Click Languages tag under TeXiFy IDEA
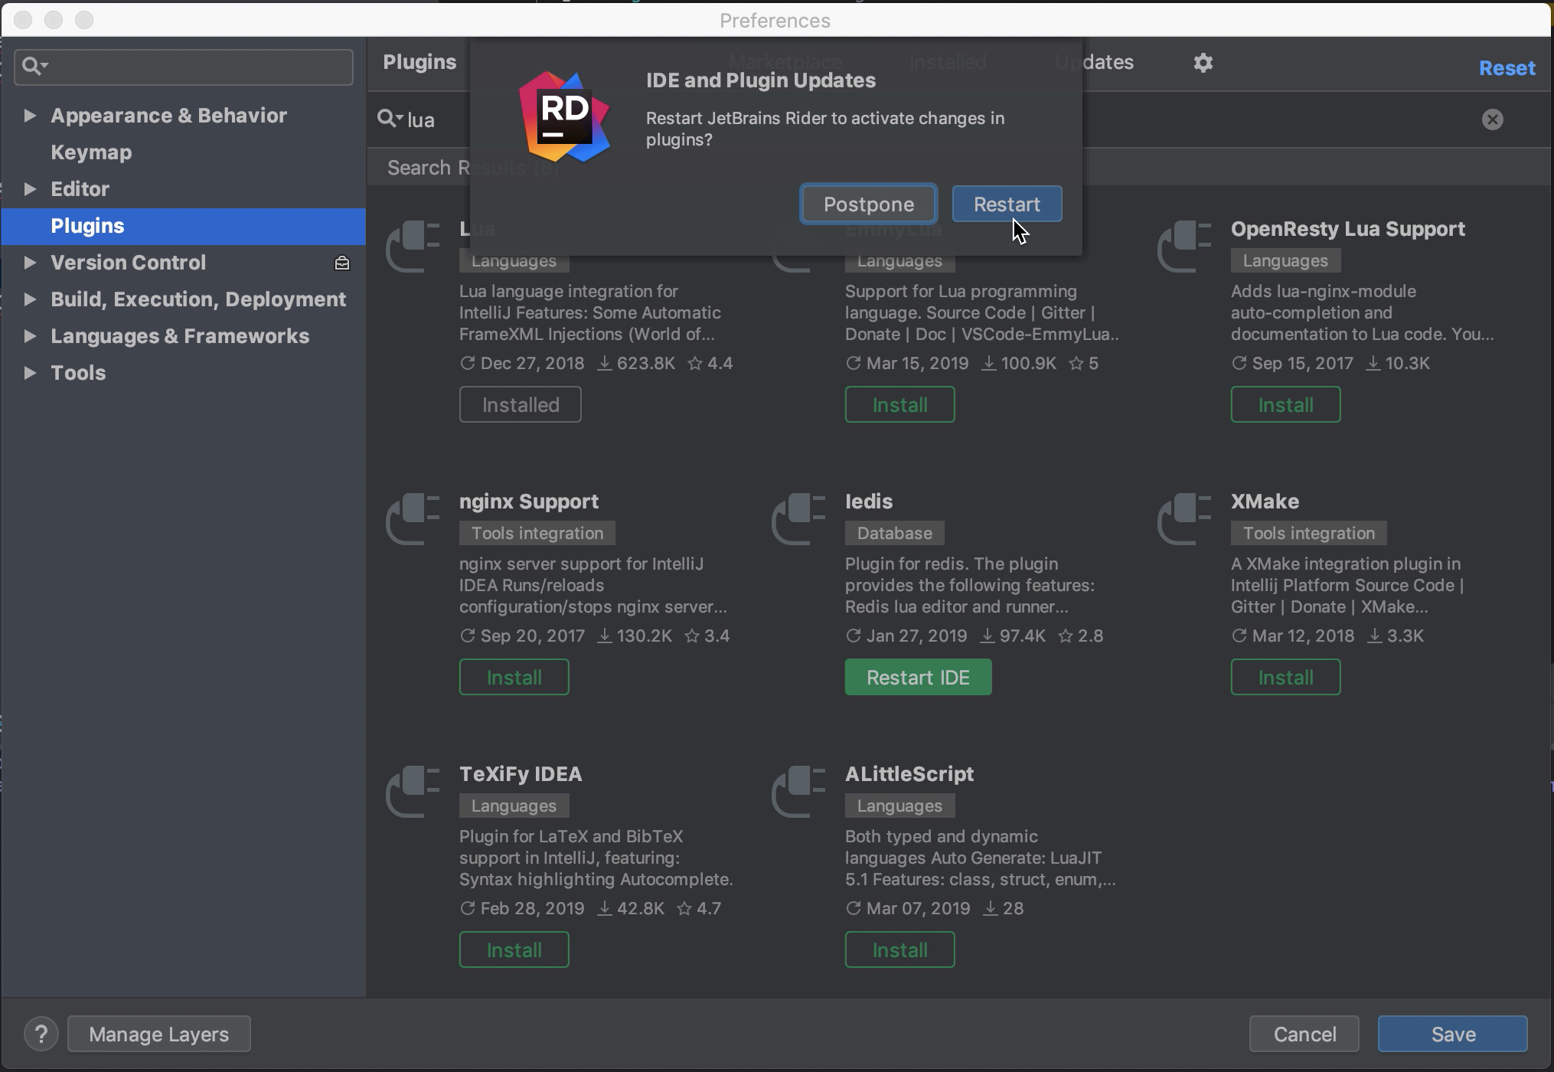 (x=514, y=806)
